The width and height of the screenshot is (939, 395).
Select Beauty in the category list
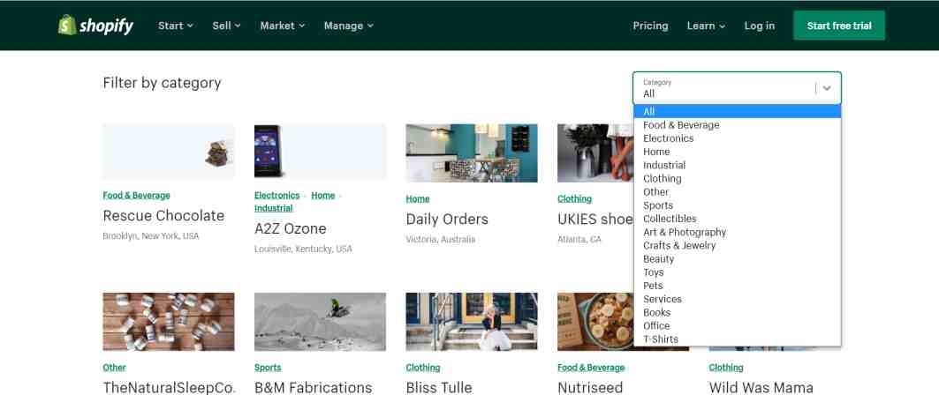pos(738,258)
